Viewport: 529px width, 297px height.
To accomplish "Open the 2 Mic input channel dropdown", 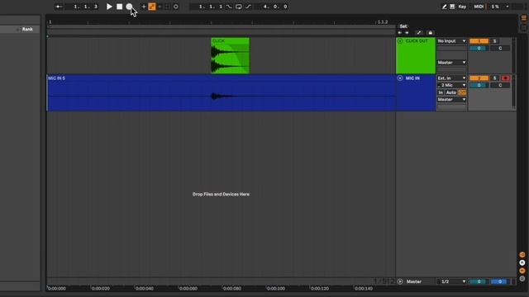I will pos(451,85).
